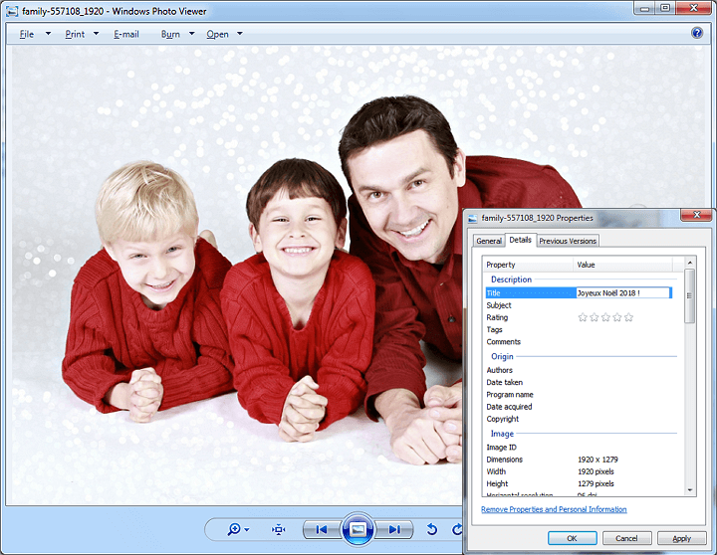Select the Copyright property row
Viewport: 717px width, 555px height.
coord(579,419)
